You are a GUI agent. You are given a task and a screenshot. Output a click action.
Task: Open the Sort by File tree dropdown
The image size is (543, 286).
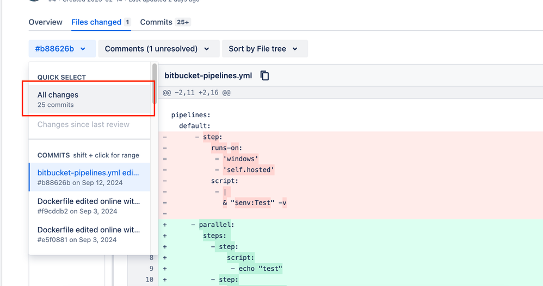(x=264, y=49)
